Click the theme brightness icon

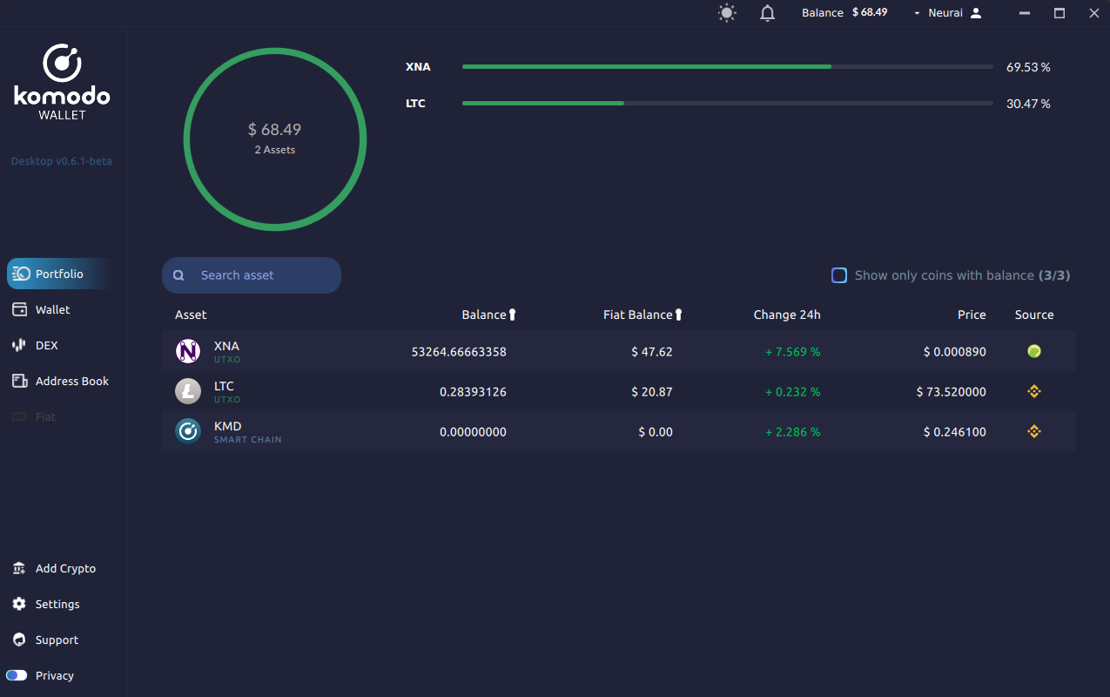[x=726, y=12]
